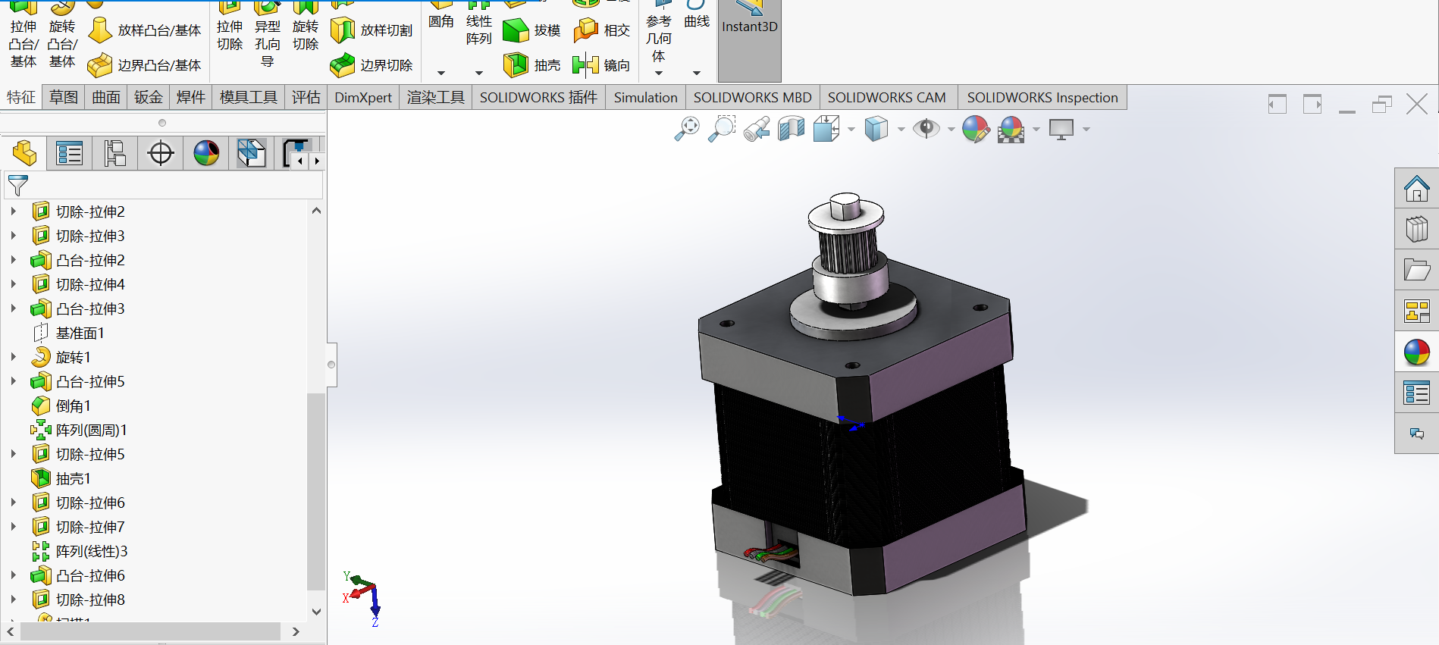Screen dimensions: 1439x645
Task: Open the Hide/Show Items dropdown arrow
Action: (x=951, y=129)
